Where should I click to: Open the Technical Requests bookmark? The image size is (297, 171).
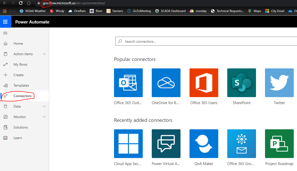(x=227, y=11)
